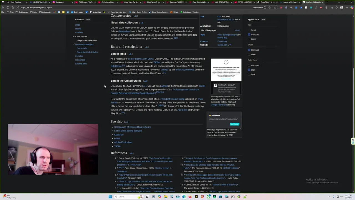
Task: Select Standard width option
Action: tap(249, 50)
